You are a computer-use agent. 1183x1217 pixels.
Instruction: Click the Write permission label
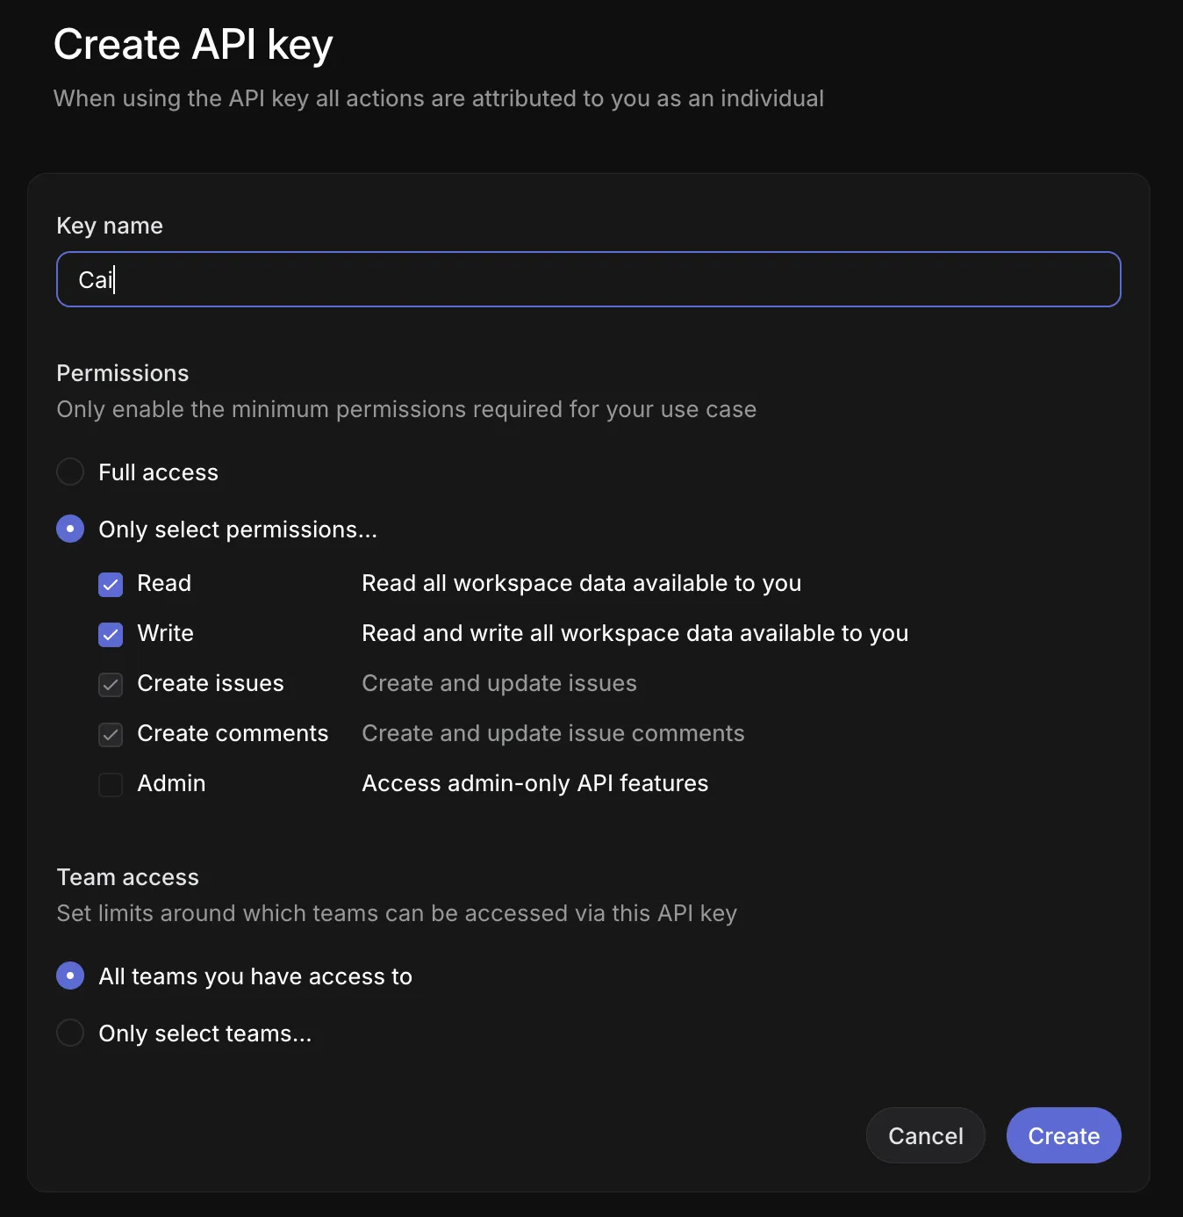(165, 633)
